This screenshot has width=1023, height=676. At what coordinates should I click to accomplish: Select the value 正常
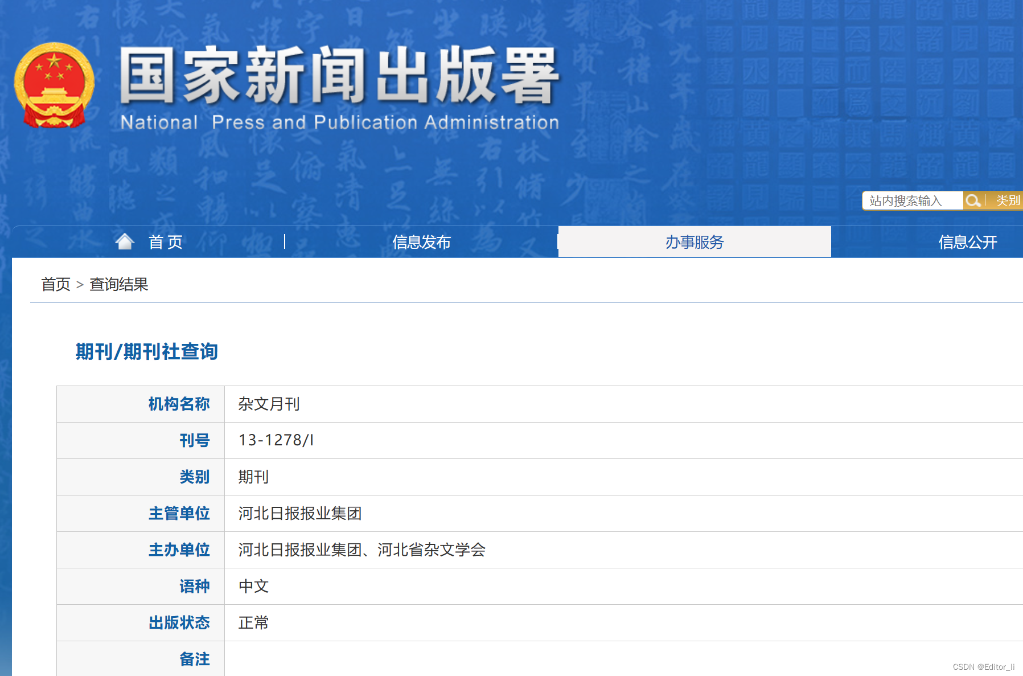253,622
